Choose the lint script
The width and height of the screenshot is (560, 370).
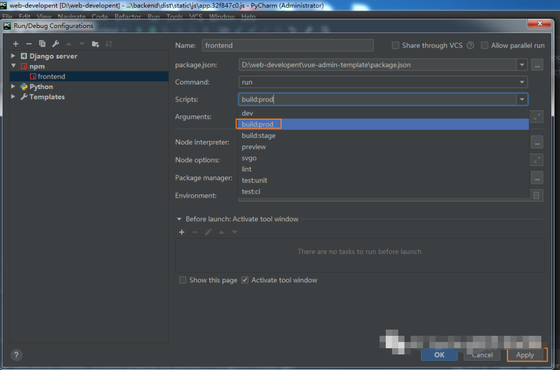pyautogui.click(x=383, y=169)
